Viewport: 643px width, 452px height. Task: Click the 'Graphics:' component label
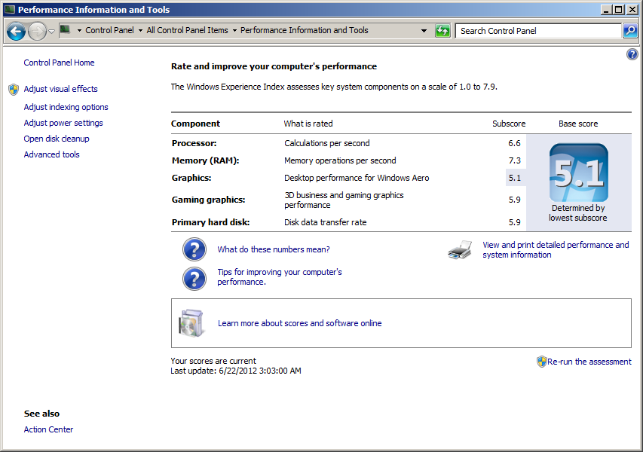(191, 178)
